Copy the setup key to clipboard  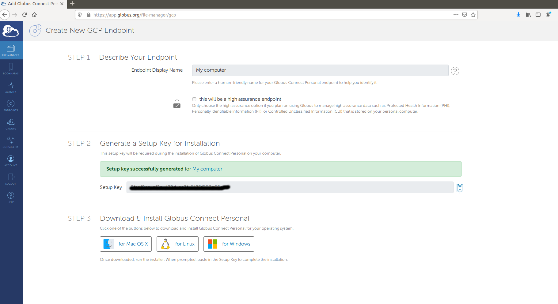click(460, 188)
